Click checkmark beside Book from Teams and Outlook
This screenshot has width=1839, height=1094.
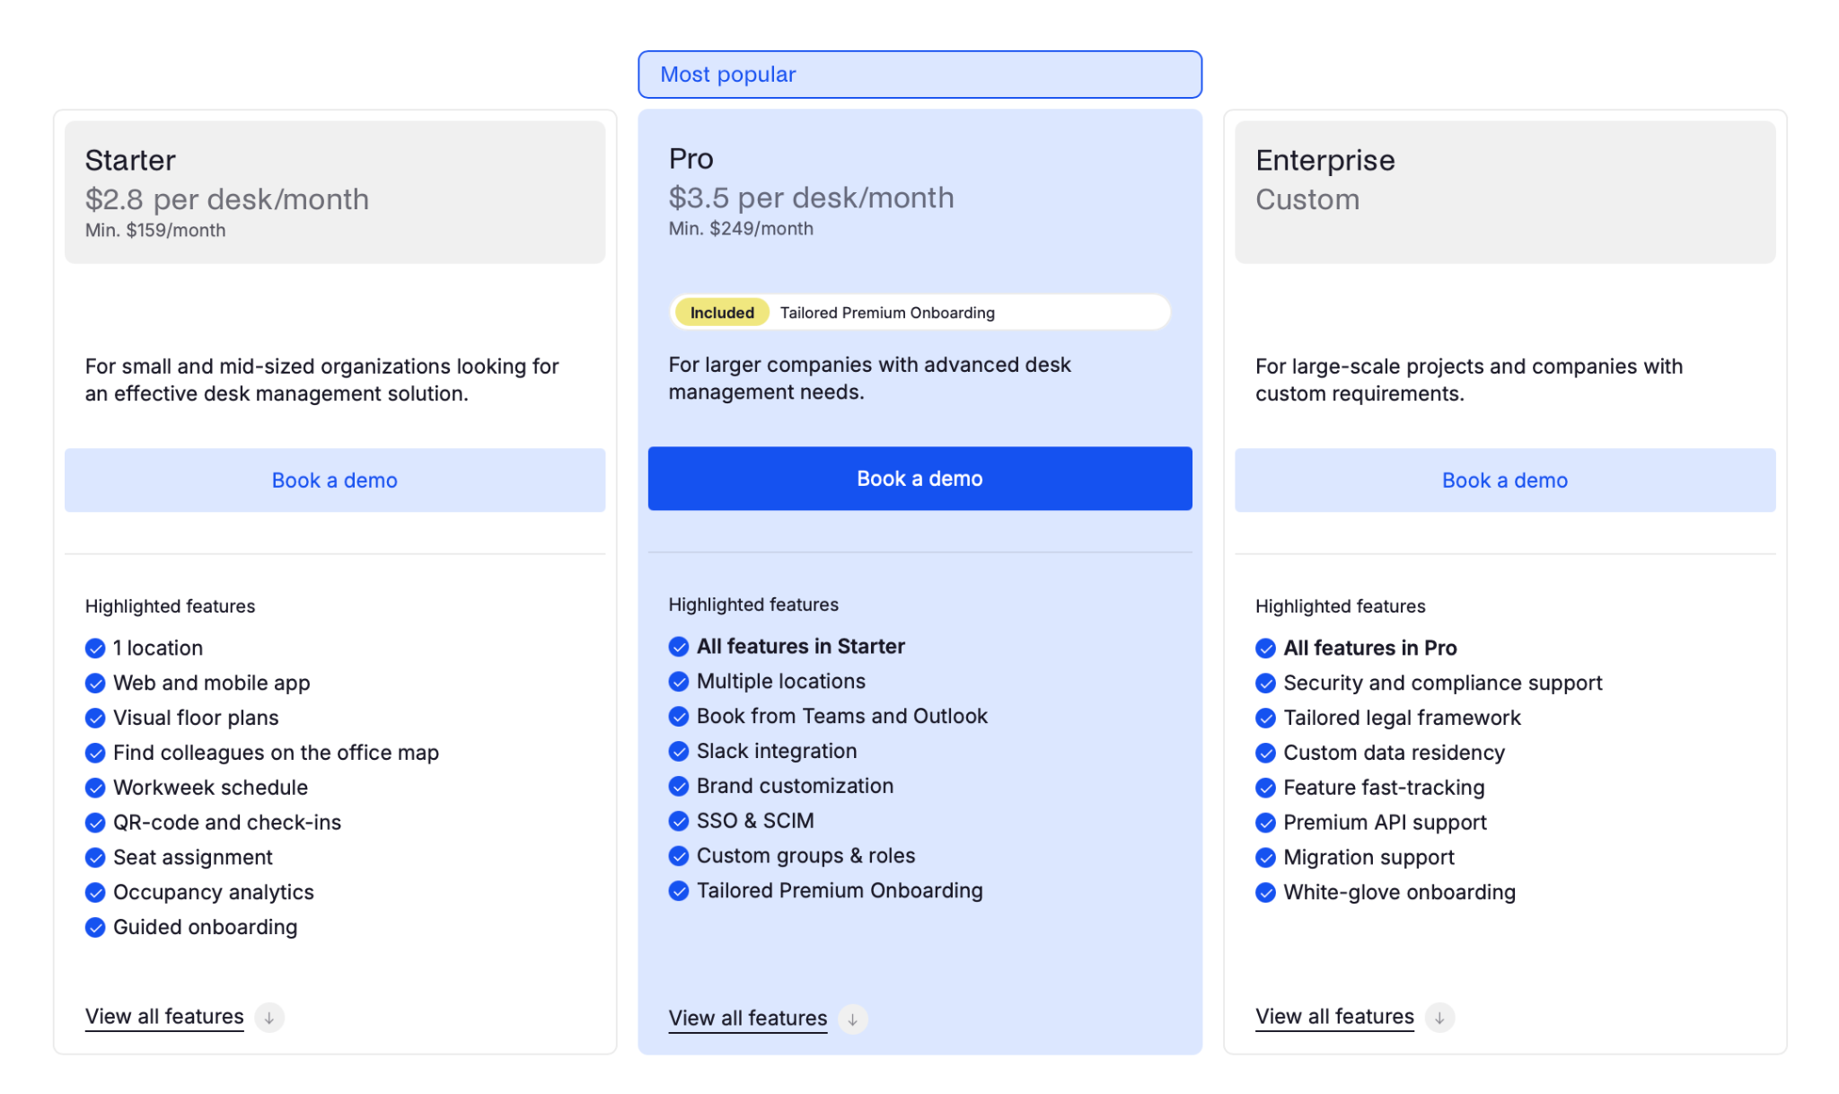(x=679, y=717)
